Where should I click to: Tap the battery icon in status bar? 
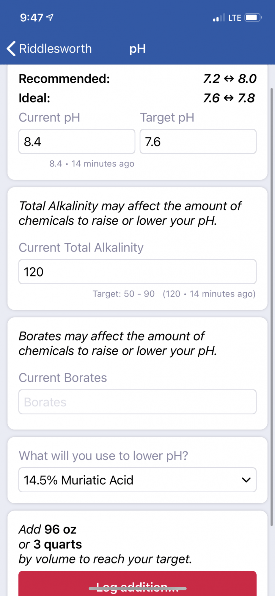coord(253,18)
